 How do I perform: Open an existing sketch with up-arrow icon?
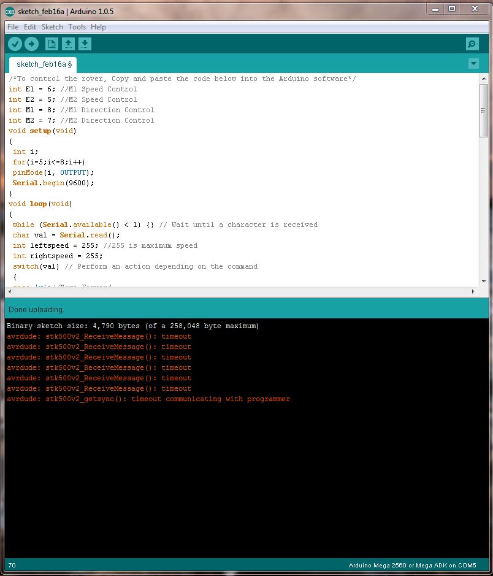[x=68, y=44]
